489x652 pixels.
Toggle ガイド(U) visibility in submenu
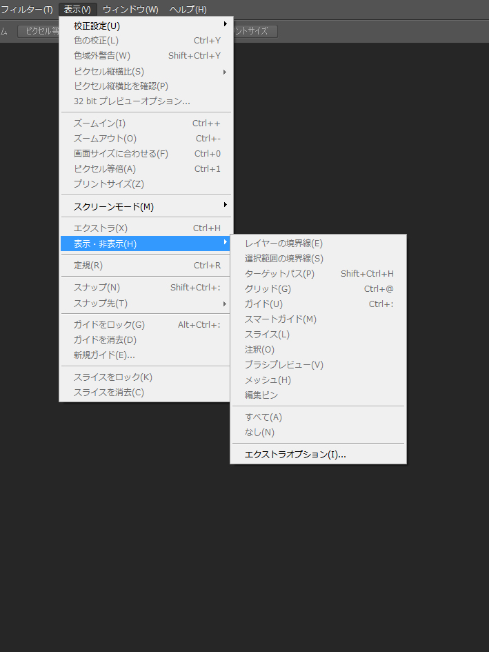pyautogui.click(x=318, y=304)
